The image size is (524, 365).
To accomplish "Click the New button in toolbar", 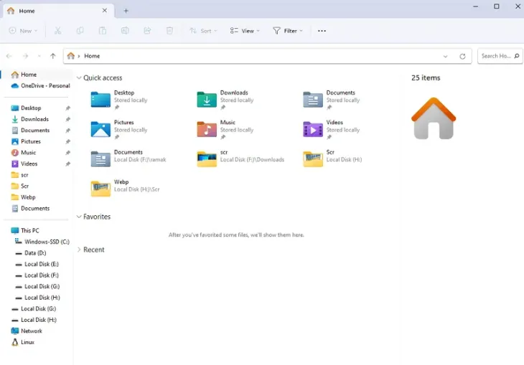I will [23, 31].
